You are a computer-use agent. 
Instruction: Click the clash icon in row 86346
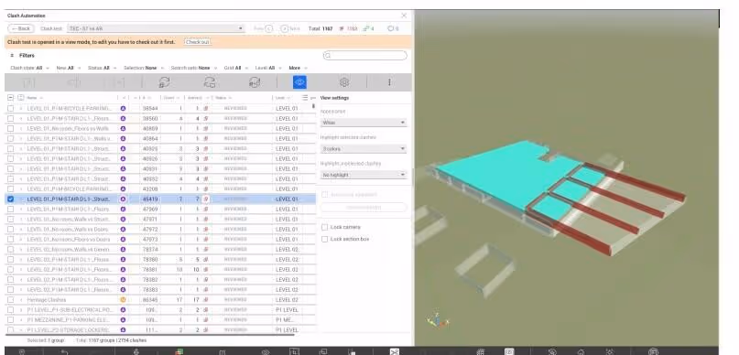point(205,300)
